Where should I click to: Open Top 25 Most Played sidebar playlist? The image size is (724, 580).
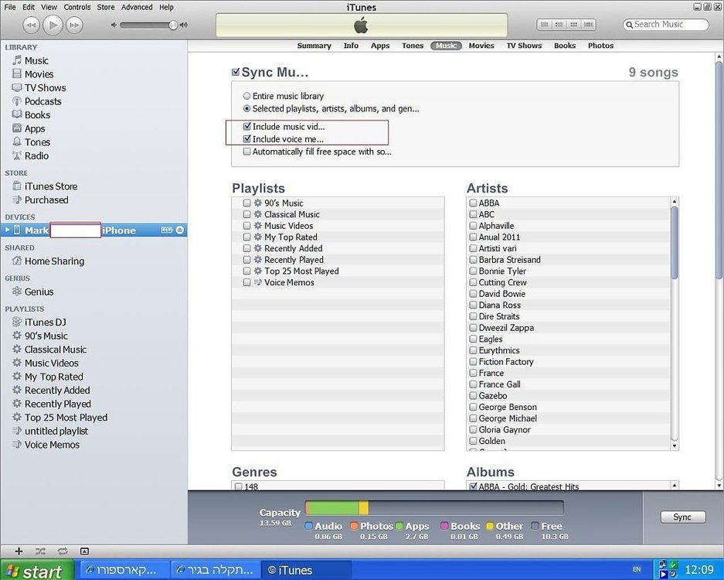click(66, 418)
